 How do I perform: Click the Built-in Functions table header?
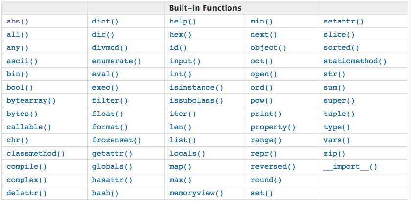tap(205, 8)
